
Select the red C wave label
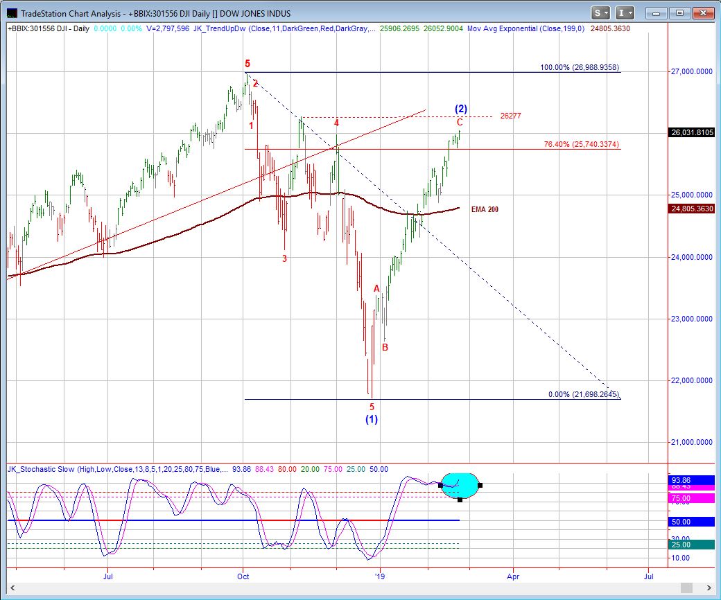coord(460,122)
